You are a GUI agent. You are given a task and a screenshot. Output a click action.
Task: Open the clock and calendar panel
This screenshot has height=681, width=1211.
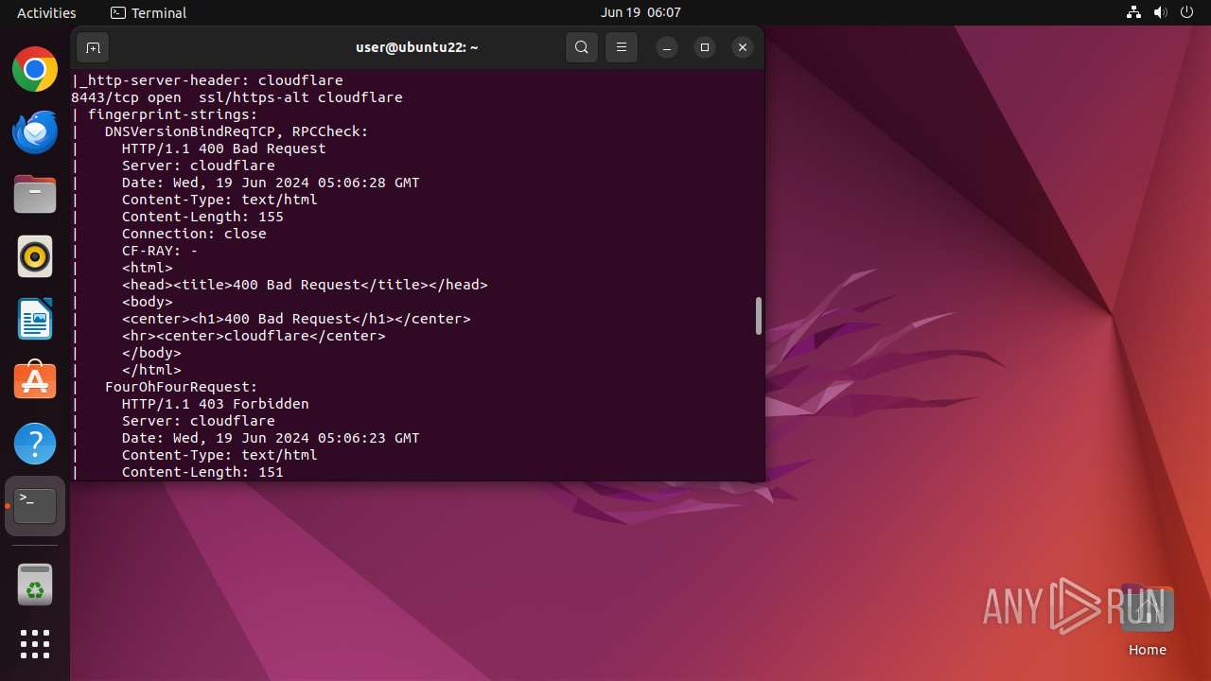(x=641, y=12)
